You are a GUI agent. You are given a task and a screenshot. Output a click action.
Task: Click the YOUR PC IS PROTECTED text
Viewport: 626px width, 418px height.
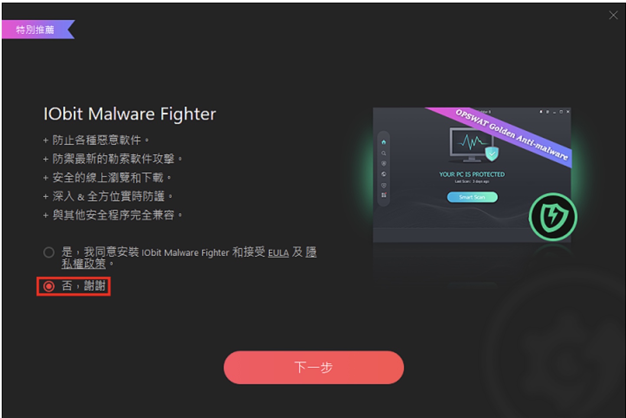tap(472, 174)
